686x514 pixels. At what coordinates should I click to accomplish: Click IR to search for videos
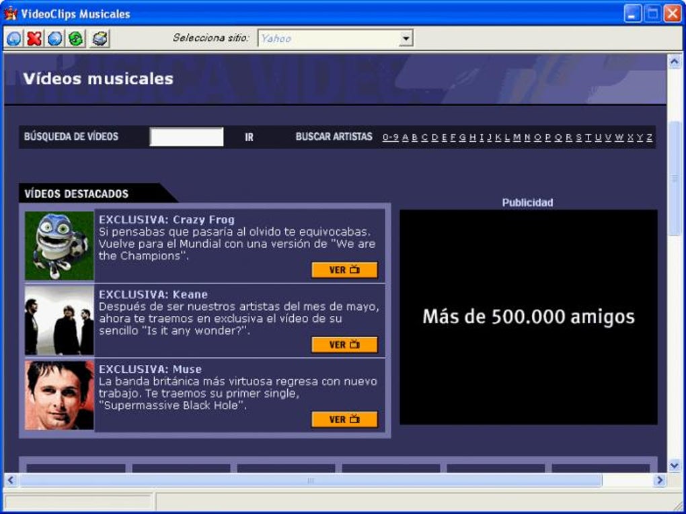(x=249, y=136)
